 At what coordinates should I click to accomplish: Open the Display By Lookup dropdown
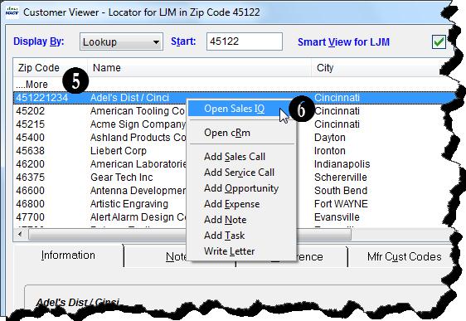tap(121, 41)
